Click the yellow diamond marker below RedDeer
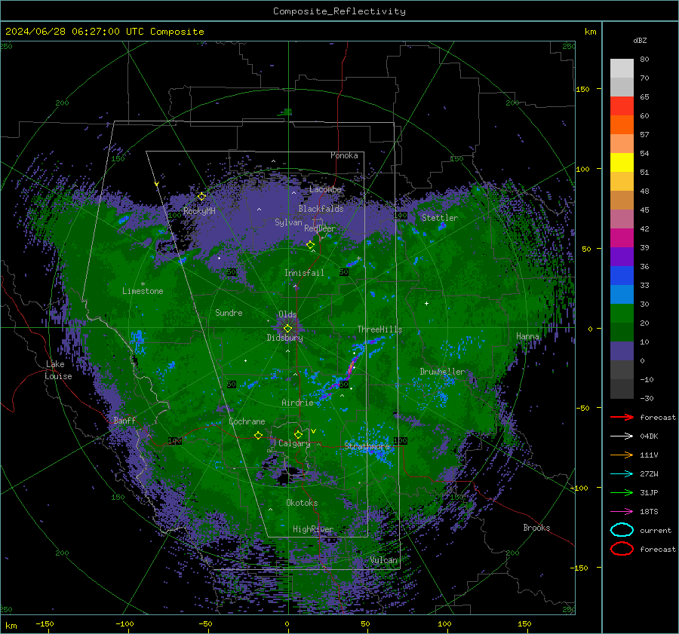 click(x=310, y=245)
